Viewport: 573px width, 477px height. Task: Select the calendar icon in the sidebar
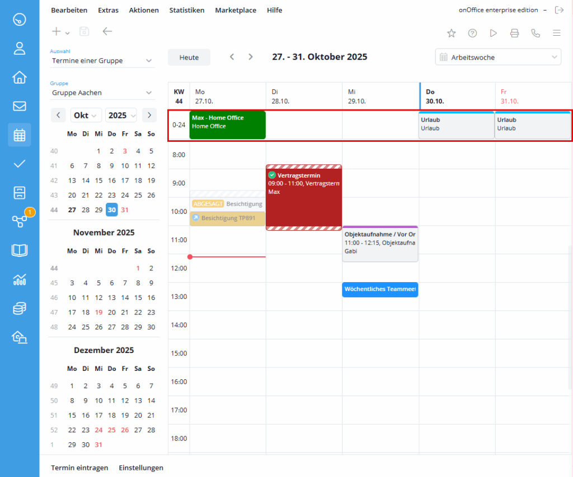[19, 135]
